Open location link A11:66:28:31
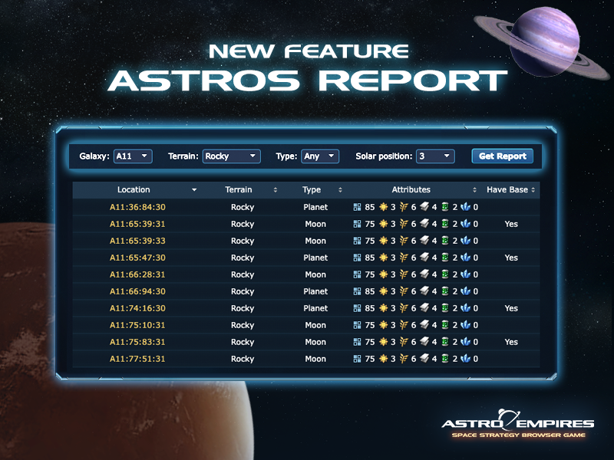The height and width of the screenshot is (460, 614). click(x=137, y=274)
